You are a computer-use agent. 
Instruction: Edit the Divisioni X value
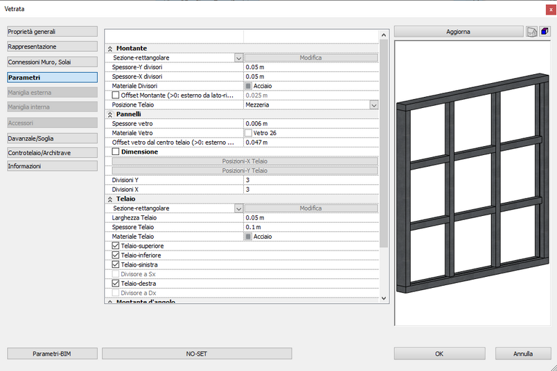click(x=311, y=190)
